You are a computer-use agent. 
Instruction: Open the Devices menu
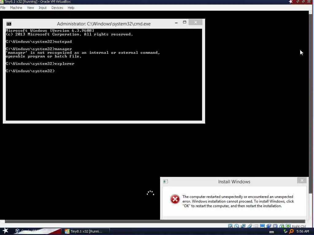pos(57,8)
